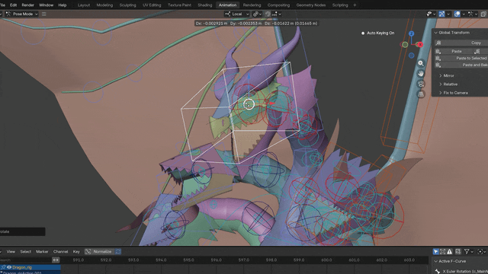
Task: Toggle Only Show Errors warning icon
Action: [x=449, y=252]
